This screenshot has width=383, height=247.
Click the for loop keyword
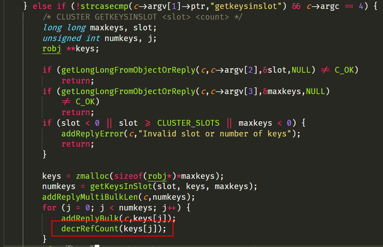pyautogui.click(x=49, y=208)
